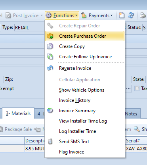
Task: Select Flag Invoice from menu
Action: [x=71, y=152]
